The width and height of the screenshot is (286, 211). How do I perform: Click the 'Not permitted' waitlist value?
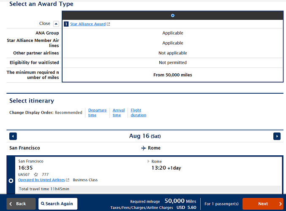click(x=172, y=62)
